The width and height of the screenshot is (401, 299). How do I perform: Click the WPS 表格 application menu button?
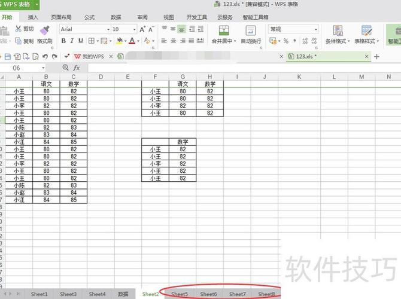click(19, 5)
